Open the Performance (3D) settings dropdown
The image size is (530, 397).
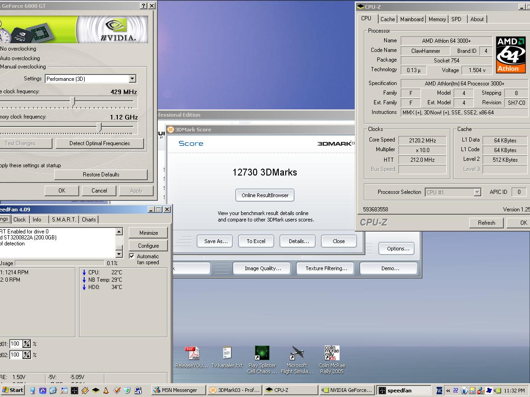pyautogui.click(x=132, y=79)
